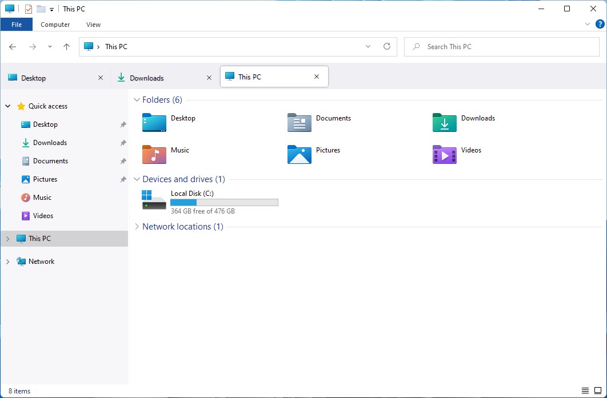
Task: Unpin Documents from Quick access
Action: pyautogui.click(x=123, y=160)
